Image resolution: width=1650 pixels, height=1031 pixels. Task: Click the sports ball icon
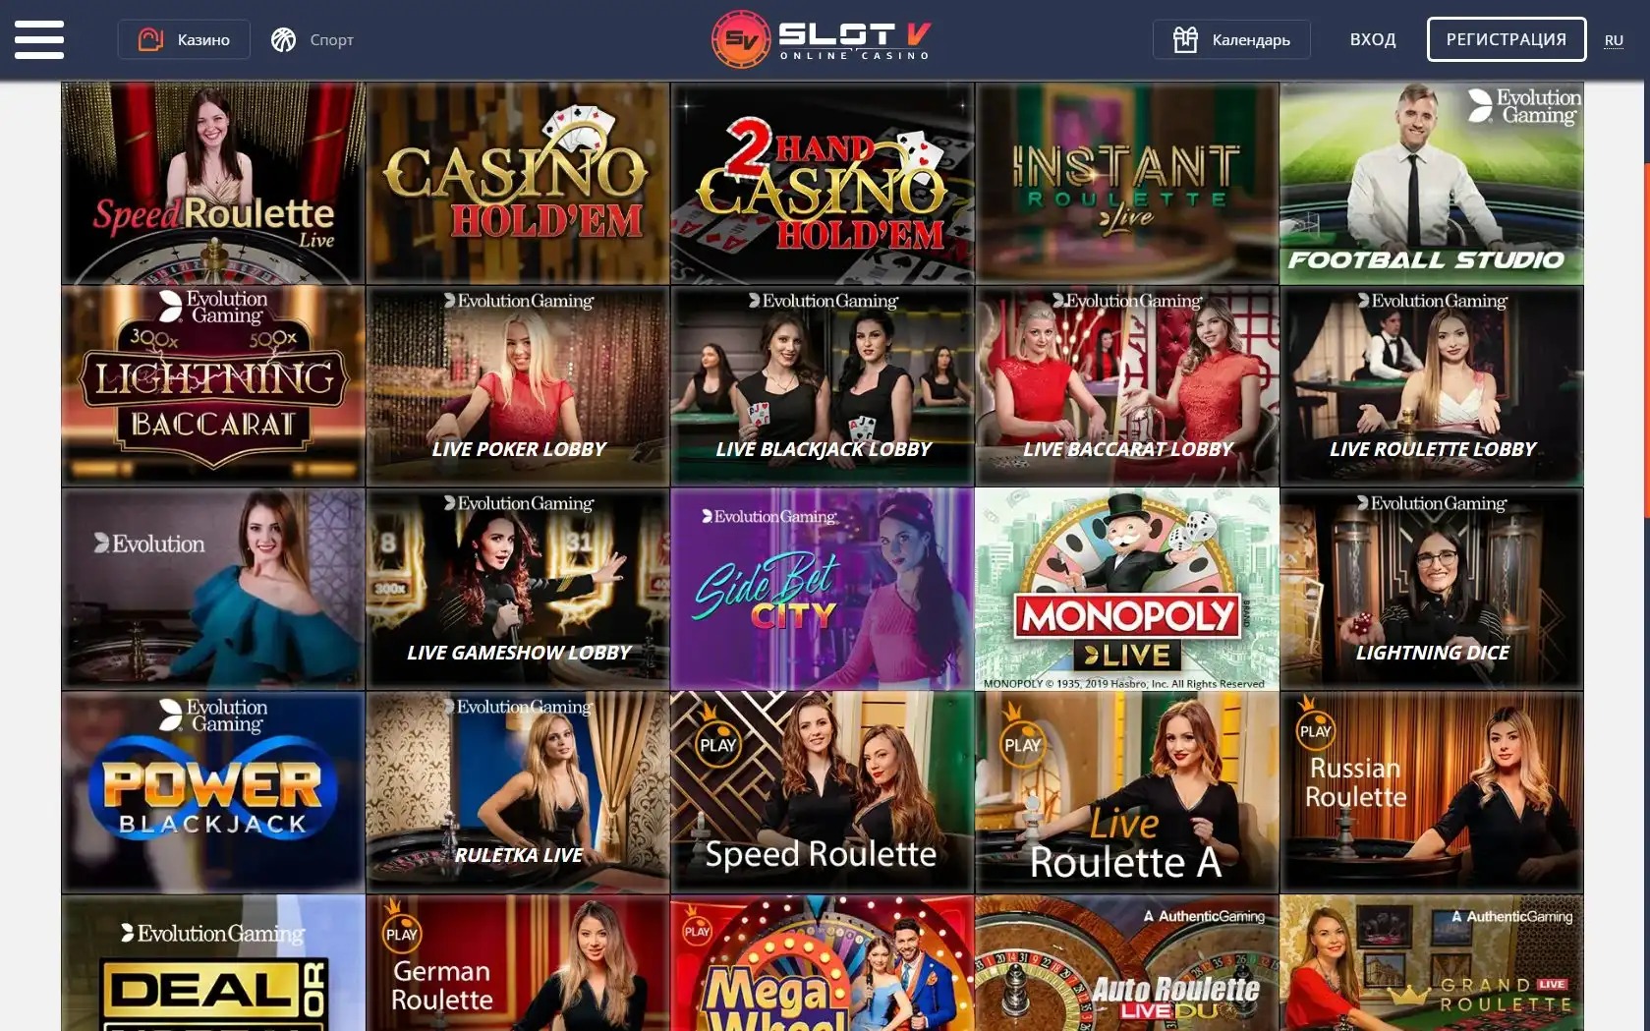tap(283, 39)
